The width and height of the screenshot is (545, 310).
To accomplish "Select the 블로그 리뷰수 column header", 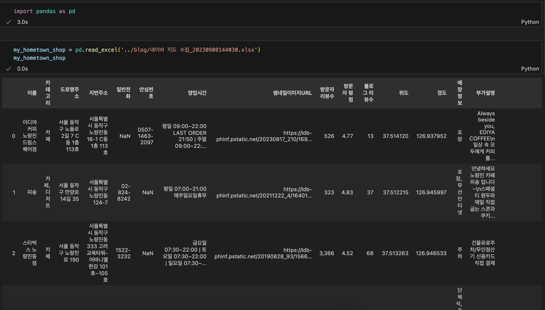I will (x=369, y=93).
